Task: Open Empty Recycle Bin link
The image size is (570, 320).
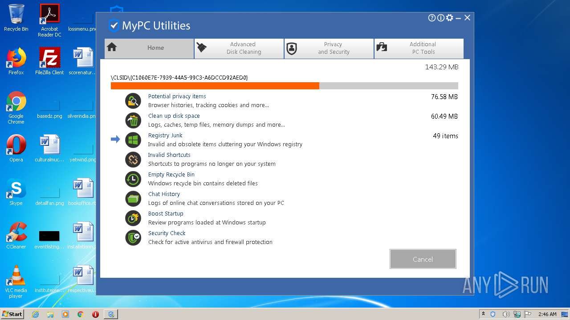Action: pyautogui.click(x=171, y=175)
